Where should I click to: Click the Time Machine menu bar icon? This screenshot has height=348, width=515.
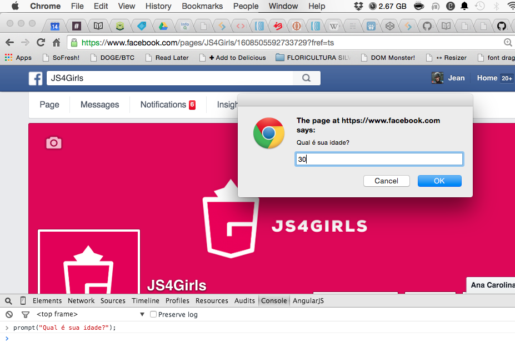click(x=479, y=6)
